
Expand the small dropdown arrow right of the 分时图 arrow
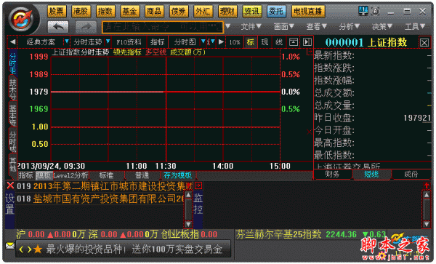point(213,41)
